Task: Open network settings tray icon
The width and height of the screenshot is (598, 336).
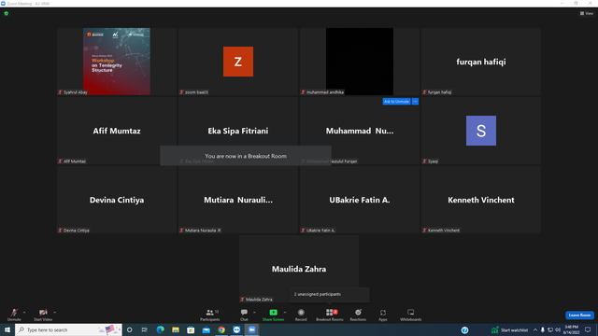Action: click(550, 329)
